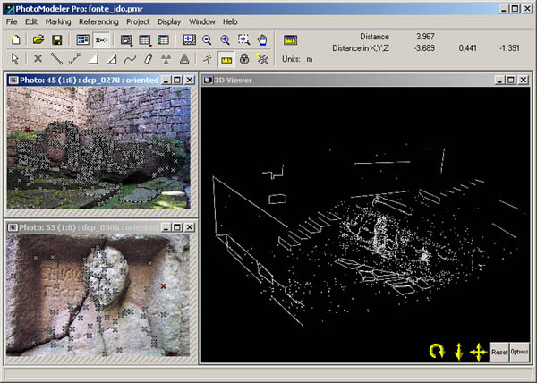Screen dimensions: 537x383
Task: Select the curve marking tool
Action: (x=130, y=59)
